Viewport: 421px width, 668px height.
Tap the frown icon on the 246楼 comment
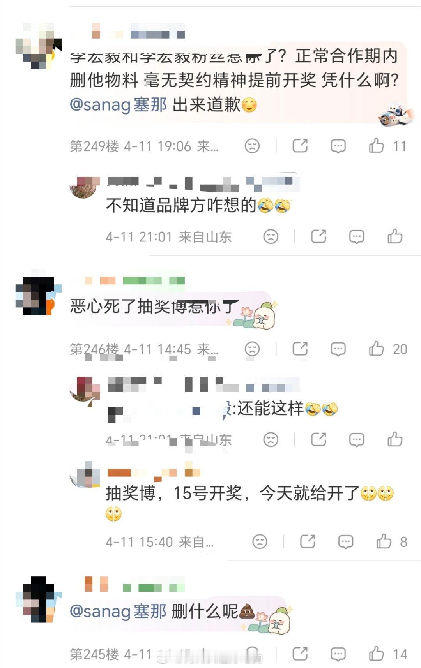coord(252,349)
